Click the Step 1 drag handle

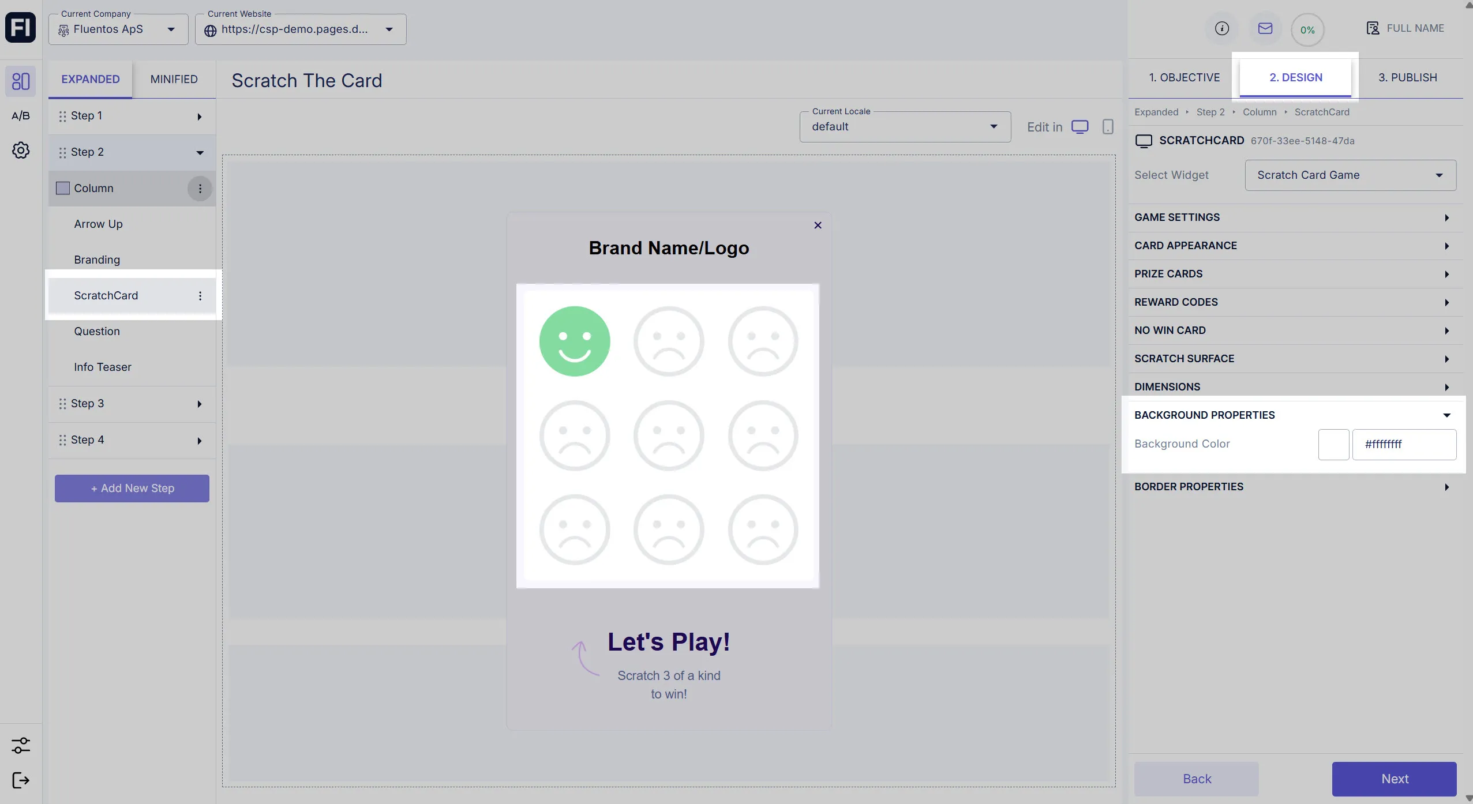[x=62, y=117]
